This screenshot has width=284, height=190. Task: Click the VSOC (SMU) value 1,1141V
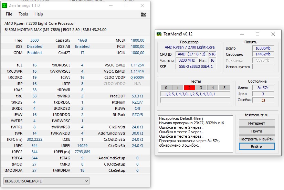(137, 71)
